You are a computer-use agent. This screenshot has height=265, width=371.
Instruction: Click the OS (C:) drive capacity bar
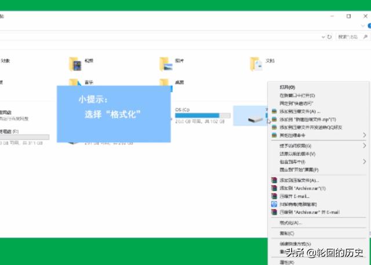tap(202, 116)
